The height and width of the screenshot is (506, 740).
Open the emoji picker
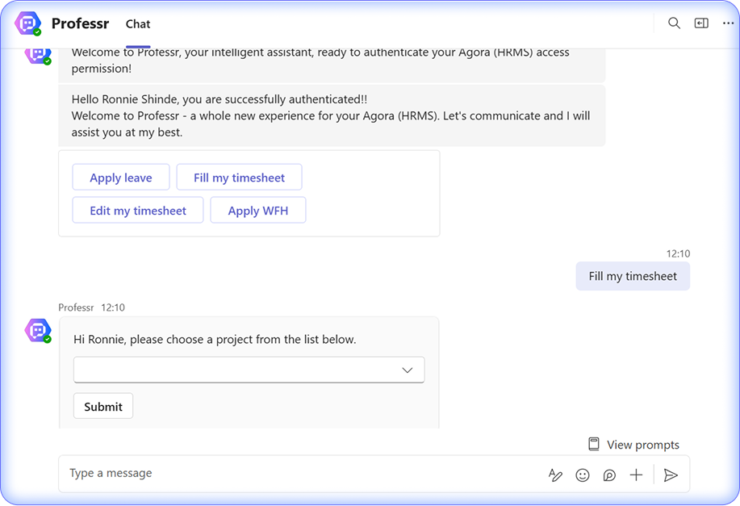[582, 475]
